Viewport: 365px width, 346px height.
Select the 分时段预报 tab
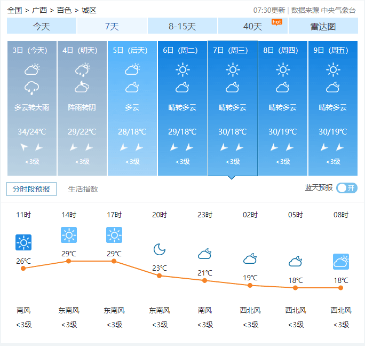tap(31, 189)
